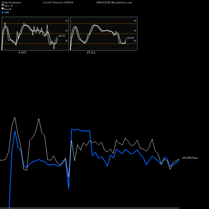The height and width of the screenshot is (209, 209).
Task: Click the blue OBV legend swatch
Action: (3, 13)
